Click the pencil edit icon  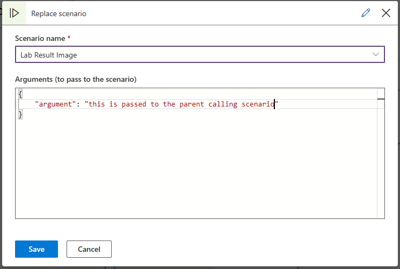click(x=366, y=13)
